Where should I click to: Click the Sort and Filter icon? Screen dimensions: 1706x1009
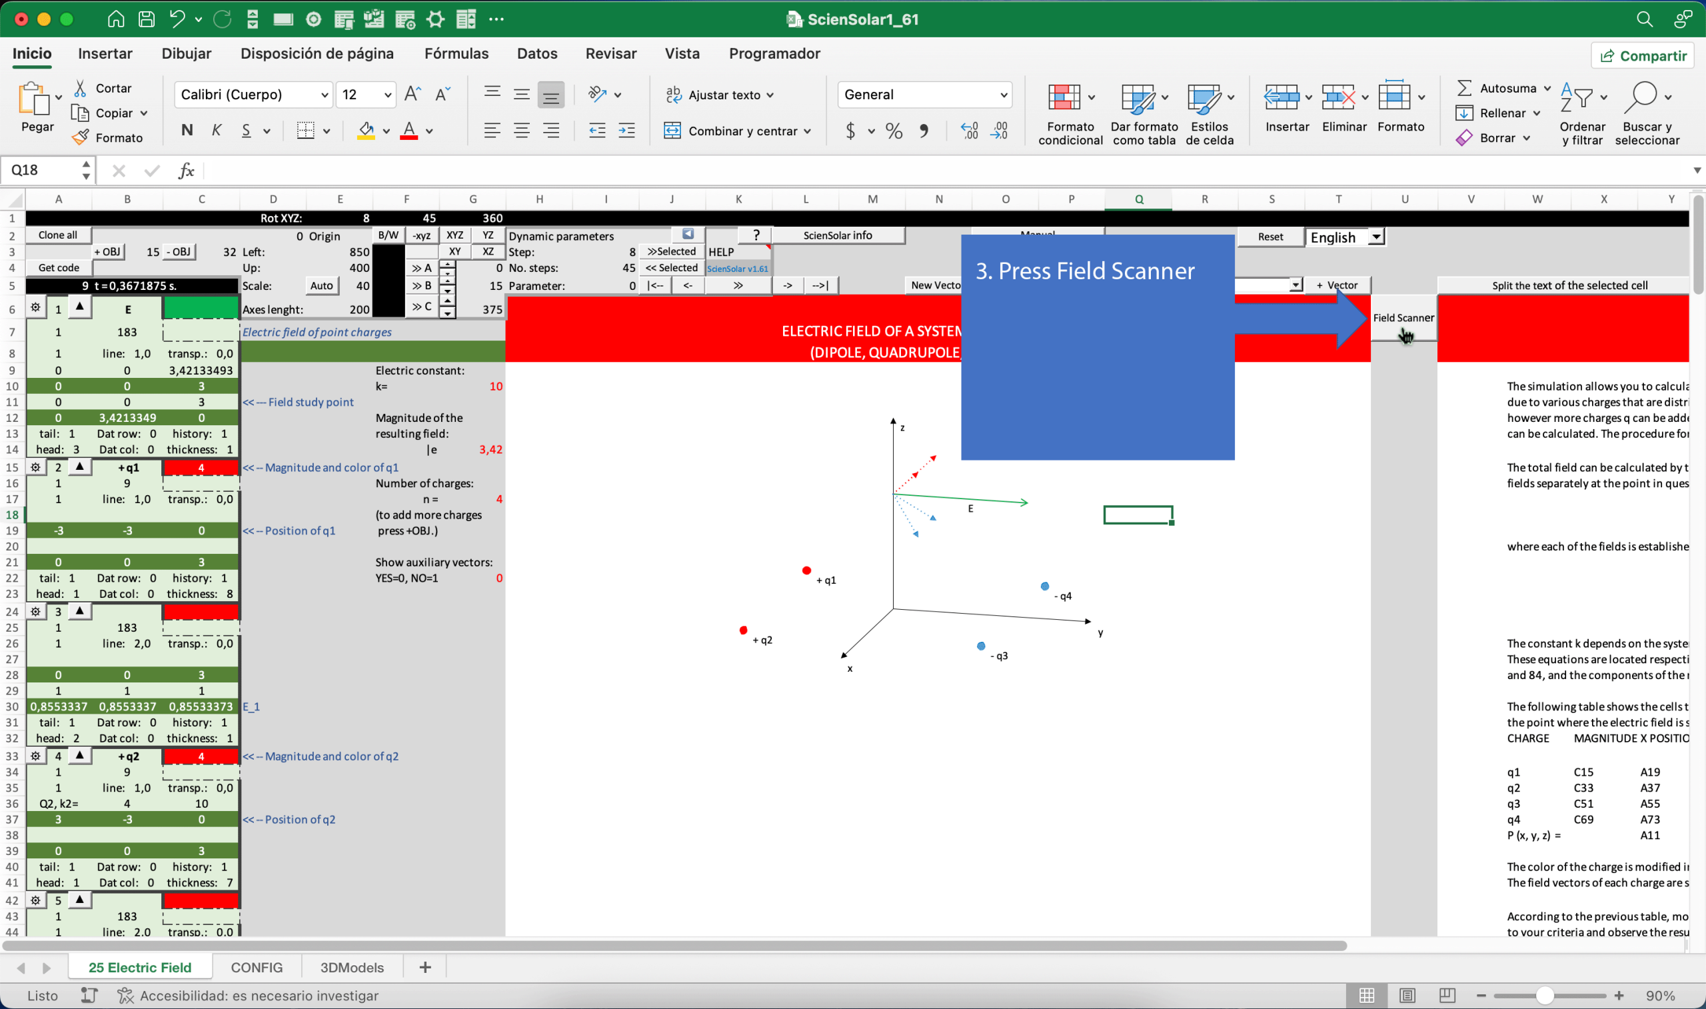point(1576,98)
